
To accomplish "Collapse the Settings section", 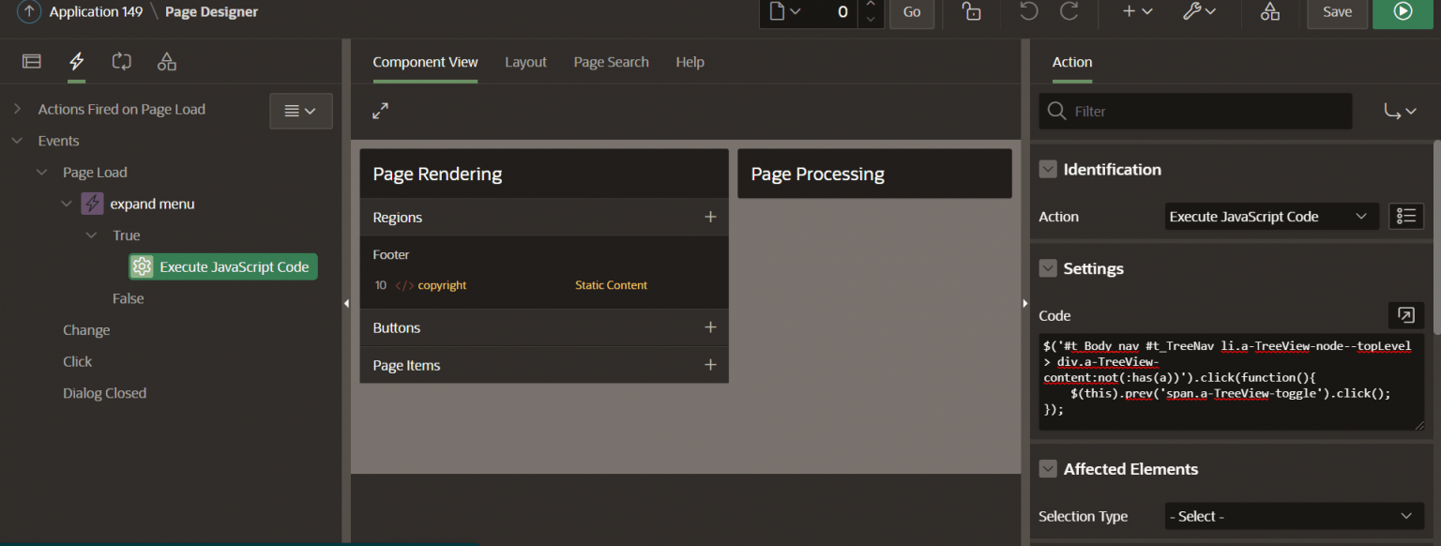I will pyautogui.click(x=1048, y=268).
